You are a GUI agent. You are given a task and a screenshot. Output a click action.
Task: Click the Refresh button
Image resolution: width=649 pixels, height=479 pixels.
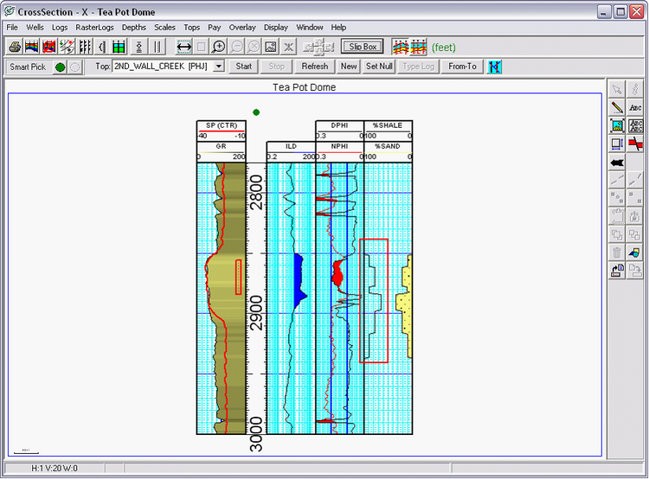point(314,67)
